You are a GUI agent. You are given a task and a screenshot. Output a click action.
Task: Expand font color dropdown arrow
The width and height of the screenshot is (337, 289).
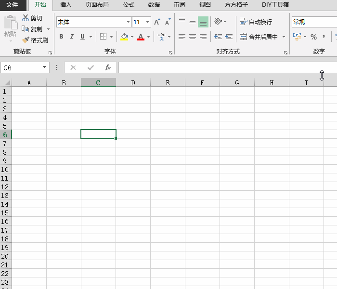tap(148, 37)
